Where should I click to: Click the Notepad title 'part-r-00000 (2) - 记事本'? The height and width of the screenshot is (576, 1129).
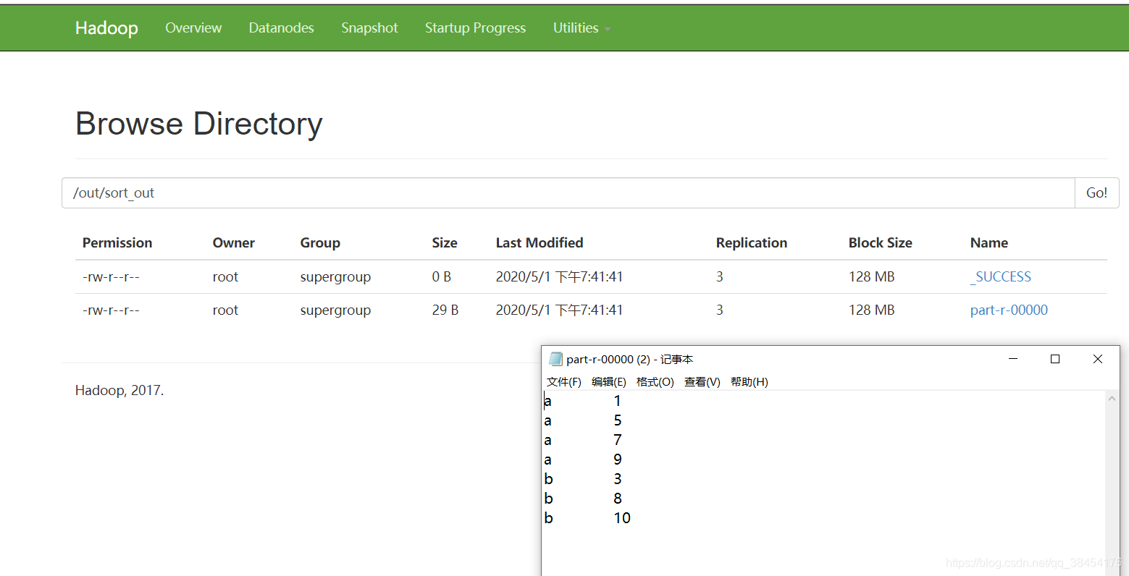630,360
